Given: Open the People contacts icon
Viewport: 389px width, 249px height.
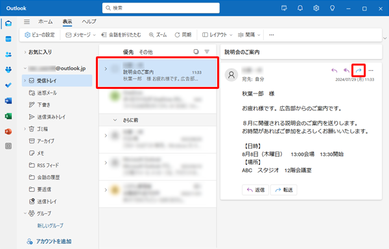Looking at the screenshot, I should (8, 54).
